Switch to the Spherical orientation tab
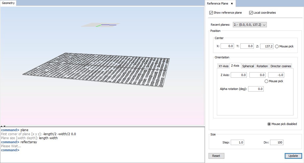The image size is (304, 163). (248, 66)
